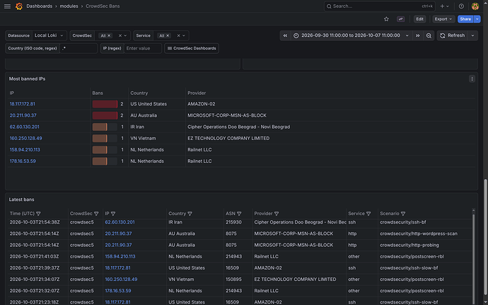The width and height of the screenshot is (488, 305).
Task: Select the crowdsecurity/ssh-bf scenario cell
Action: 402,222
